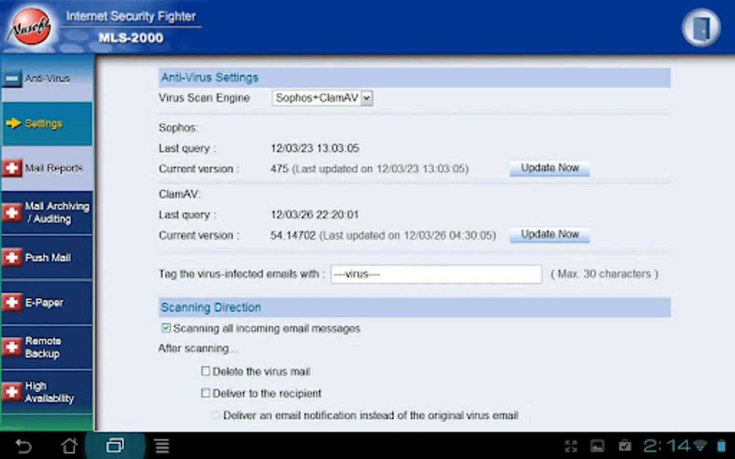Check Delete the virus mail

pyautogui.click(x=205, y=371)
